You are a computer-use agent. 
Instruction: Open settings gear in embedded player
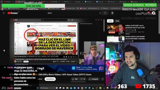pyautogui.click(x=69, y=57)
